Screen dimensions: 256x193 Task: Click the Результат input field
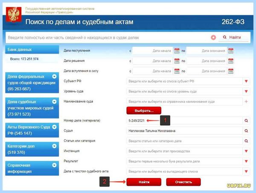coord(184,161)
